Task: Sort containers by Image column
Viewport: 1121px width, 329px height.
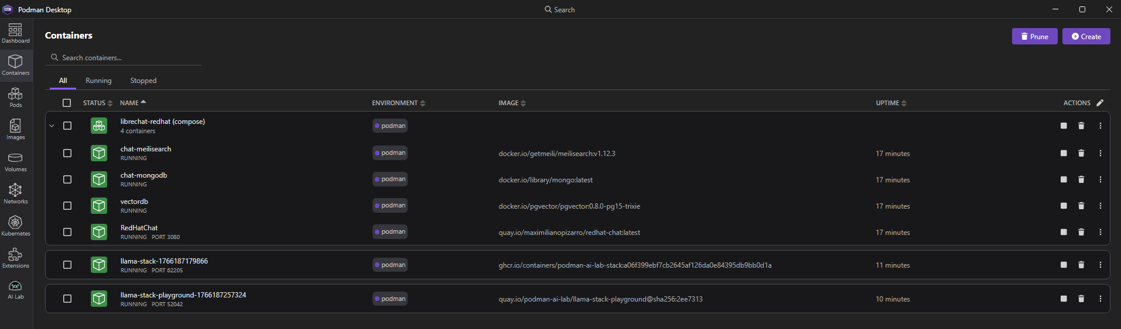Action: 512,103
